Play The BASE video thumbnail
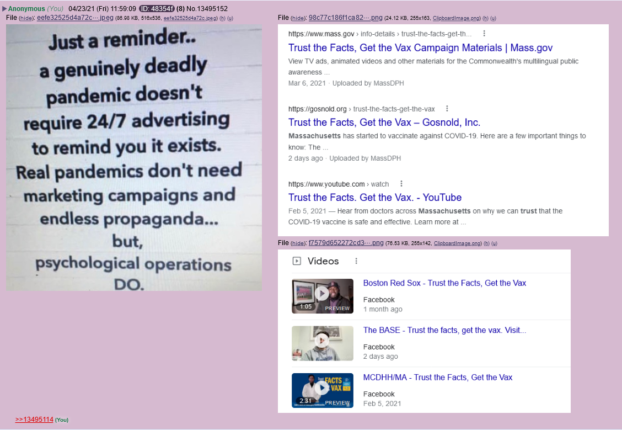Screen dimensions: 622x430 323,343
